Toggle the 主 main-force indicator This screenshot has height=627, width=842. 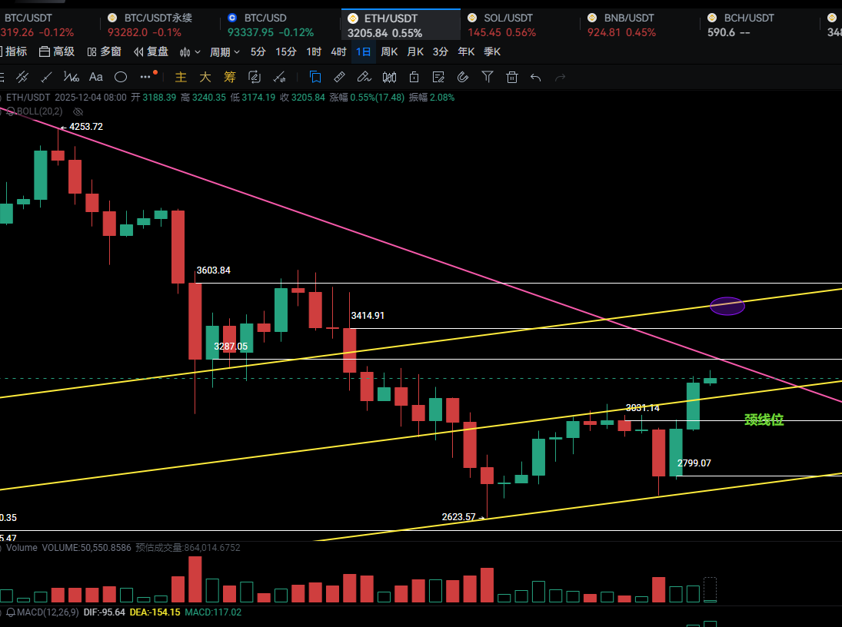click(x=181, y=77)
